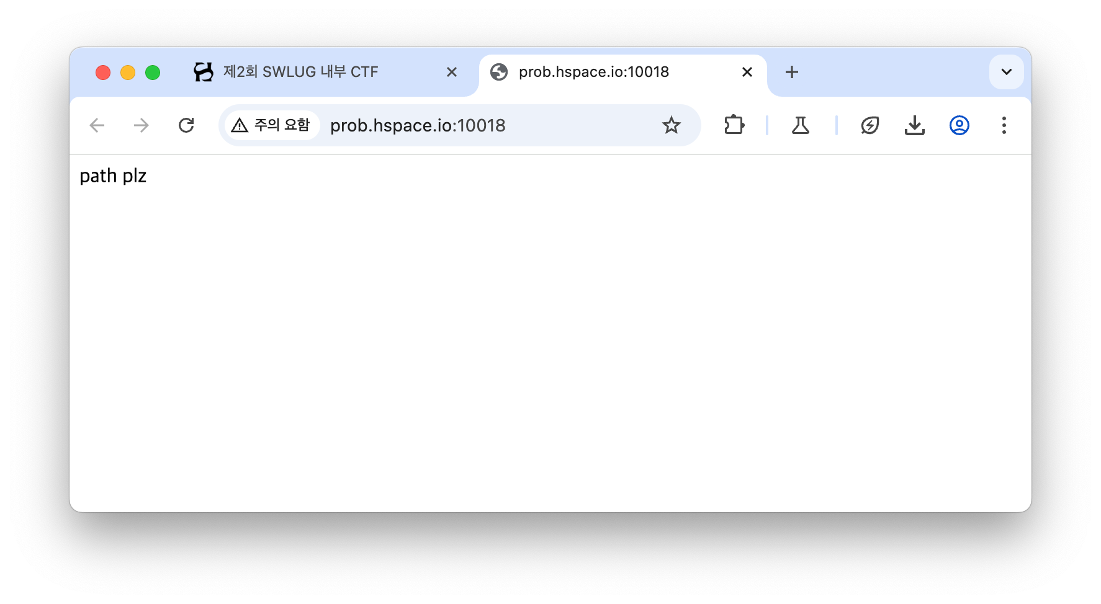Click the performance leaf icon
The height and width of the screenshot is (604, 1101).
pyautogui.click(x=870, y=125)
